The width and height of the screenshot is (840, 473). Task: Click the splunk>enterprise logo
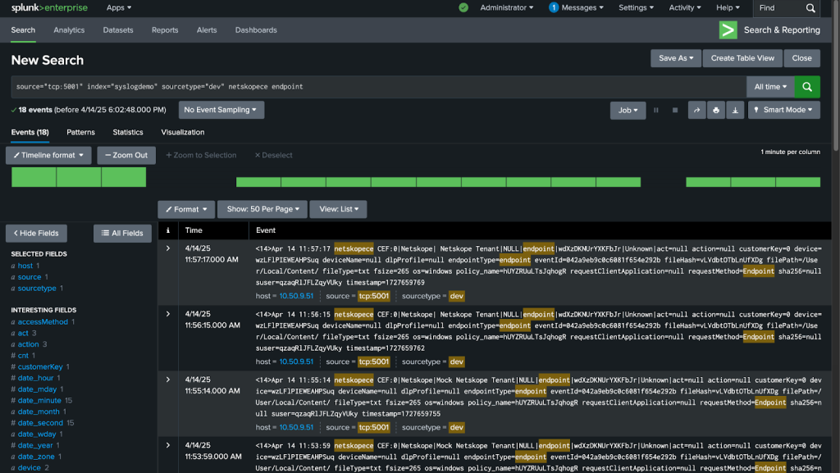(49, 7)
